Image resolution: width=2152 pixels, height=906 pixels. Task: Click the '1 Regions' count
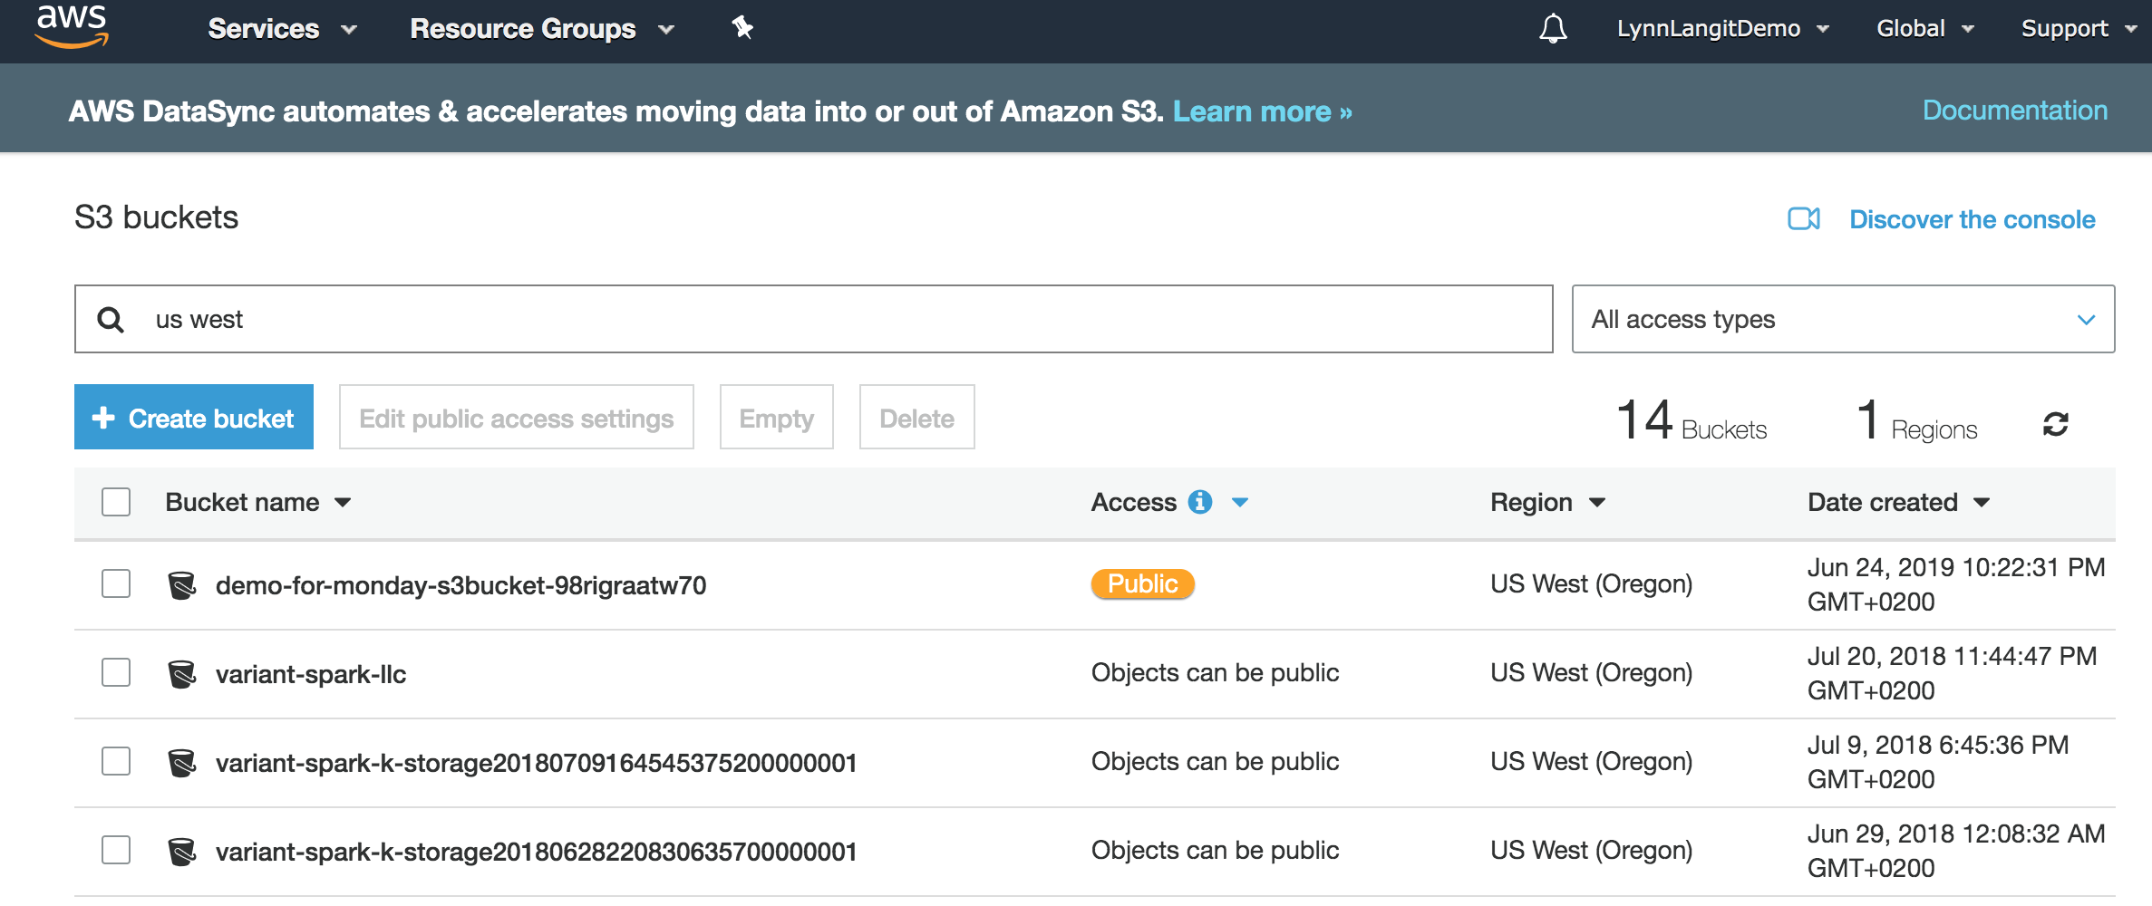(1916, 419)
